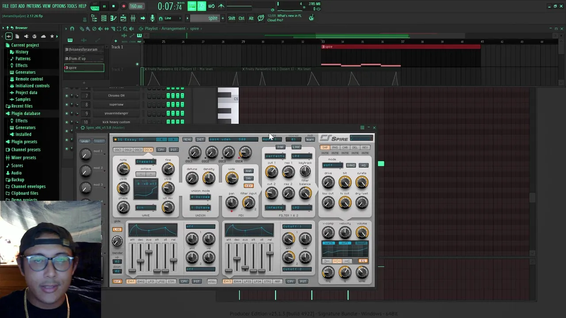This screenshot has height=318, width=566.
Task: Toggle the ANA button in Spire
Action: pos(249,171)
